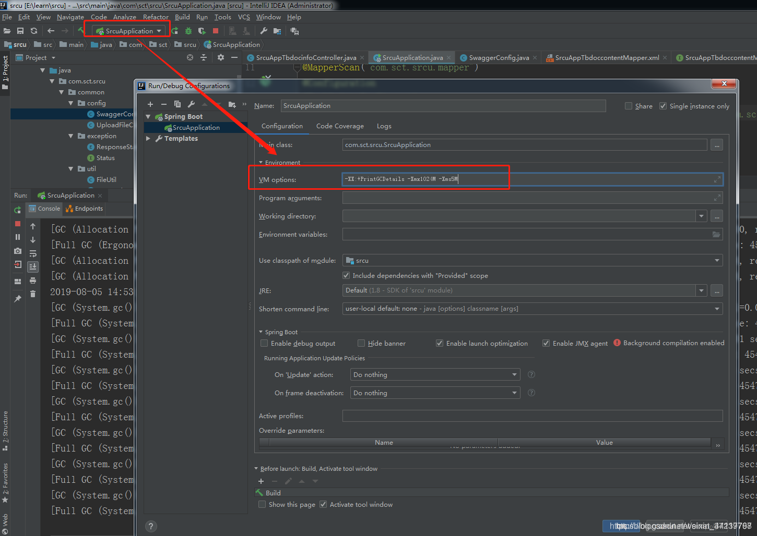The width and height of the screenshot is (757, 536).
Task: Collapse the Environment section
Action: pyautogui.click(x=261, y=163)
